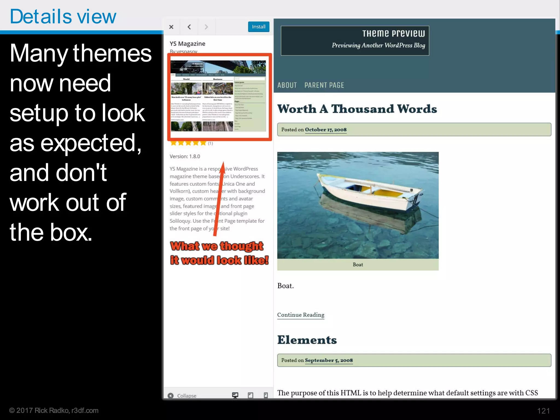This screenshot has width=560, height=420.
Task: Close the theme details panel
Action: (171, 27)
